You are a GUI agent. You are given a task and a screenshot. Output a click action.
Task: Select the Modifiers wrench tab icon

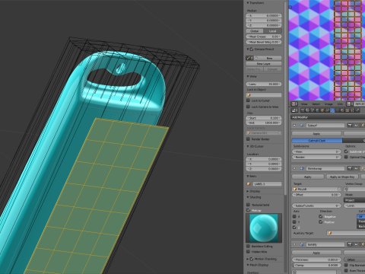point(332,110)
